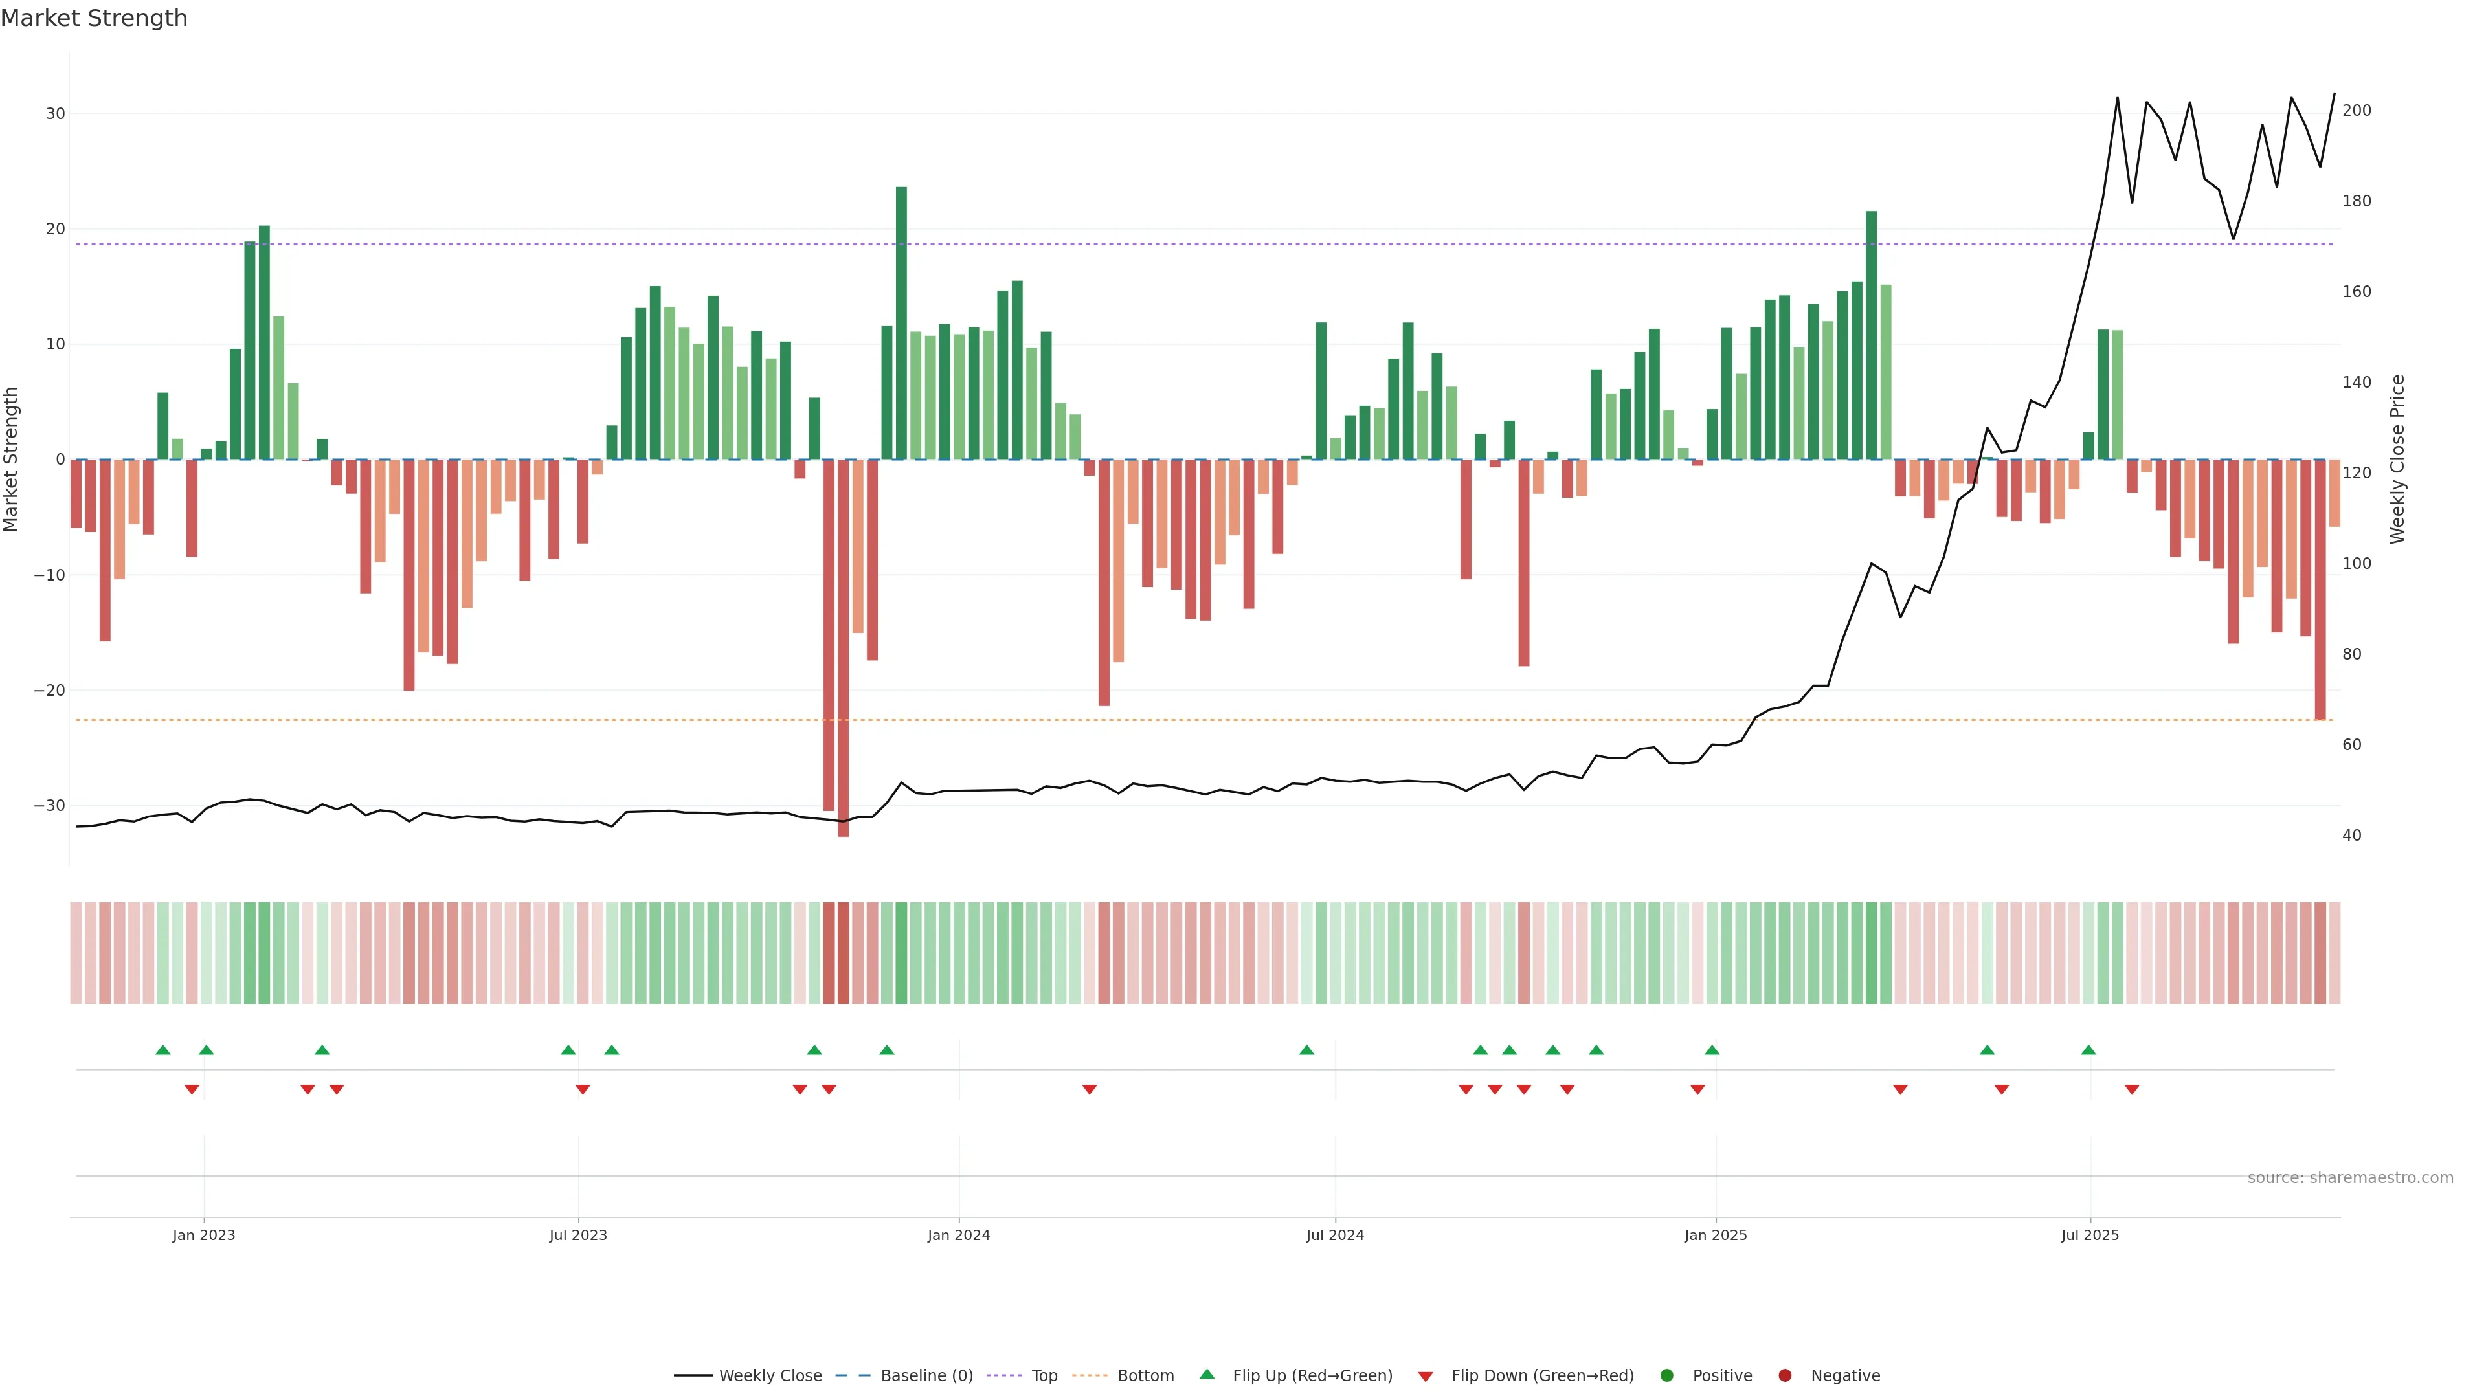The height and width of the screenshot is (1398, 2486).
Task: Click the Positive green circle legend icon
Action: point(1666,1375)
